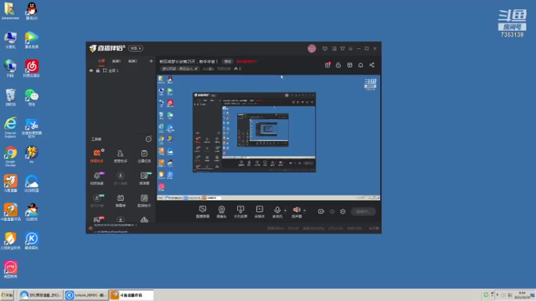Mute the speaker output icon
Screen dimensions: 536x301
[x=296, y=209]
